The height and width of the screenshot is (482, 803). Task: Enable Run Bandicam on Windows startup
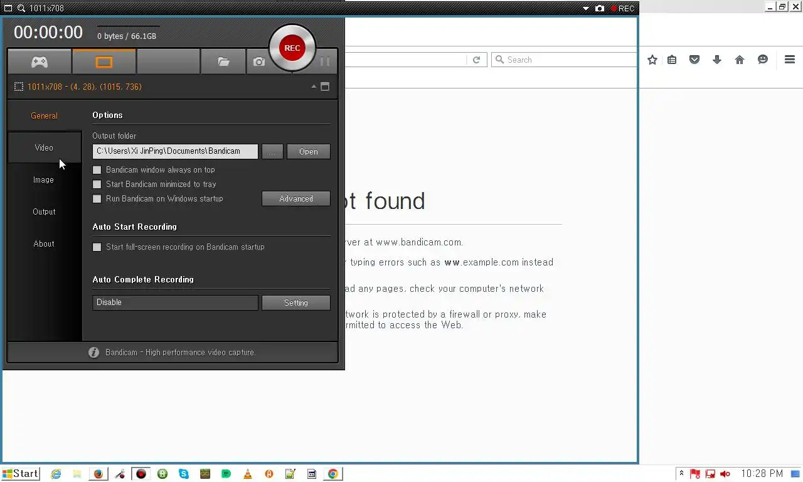97,199
